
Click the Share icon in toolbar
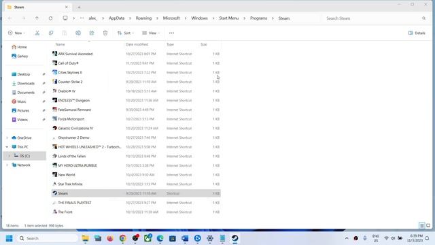coord(92,33)
